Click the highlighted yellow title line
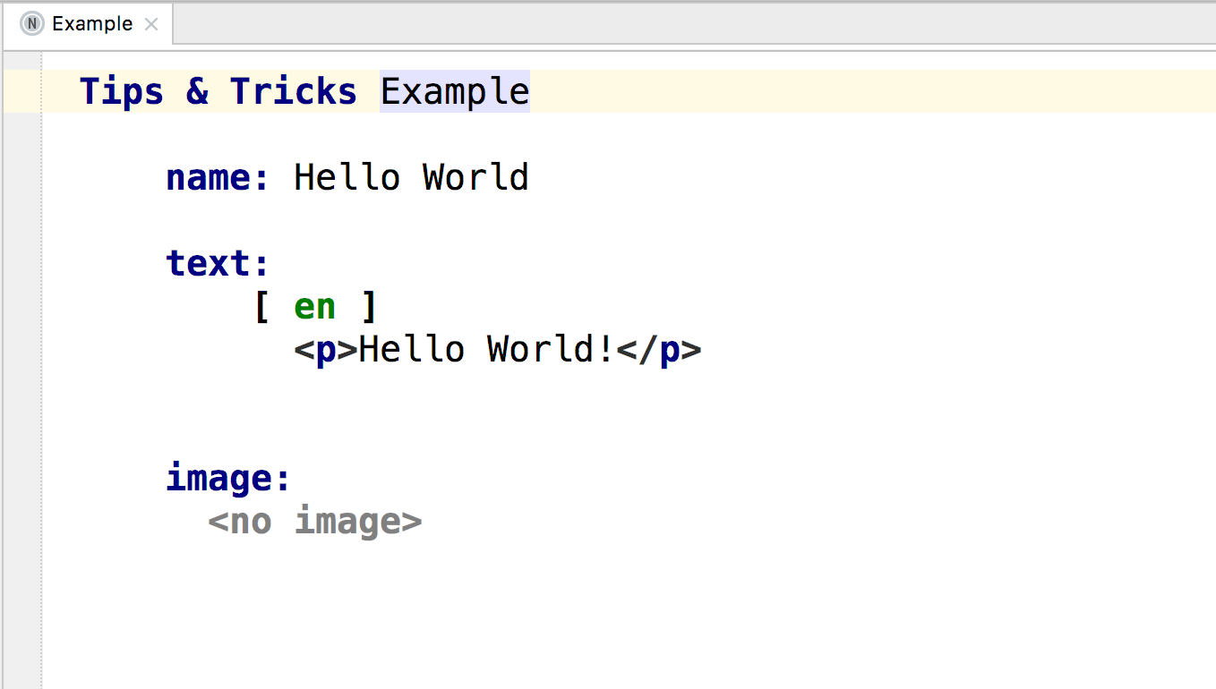The image size is (1216, 689). pyautogui.click(x=806, y=89)
